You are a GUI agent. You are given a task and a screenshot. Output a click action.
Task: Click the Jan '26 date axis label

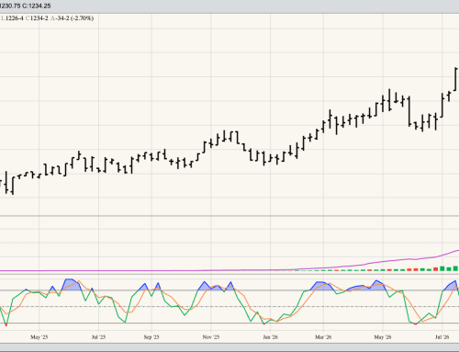click(x=271, y=337)
